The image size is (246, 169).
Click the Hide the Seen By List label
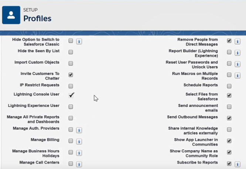coord(38,51)
